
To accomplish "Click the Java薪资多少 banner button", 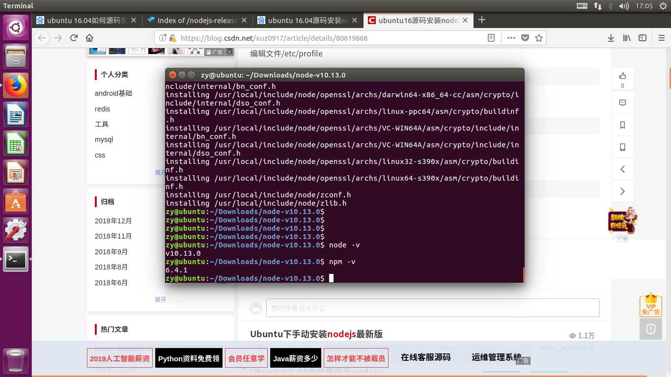I will 296,358.
